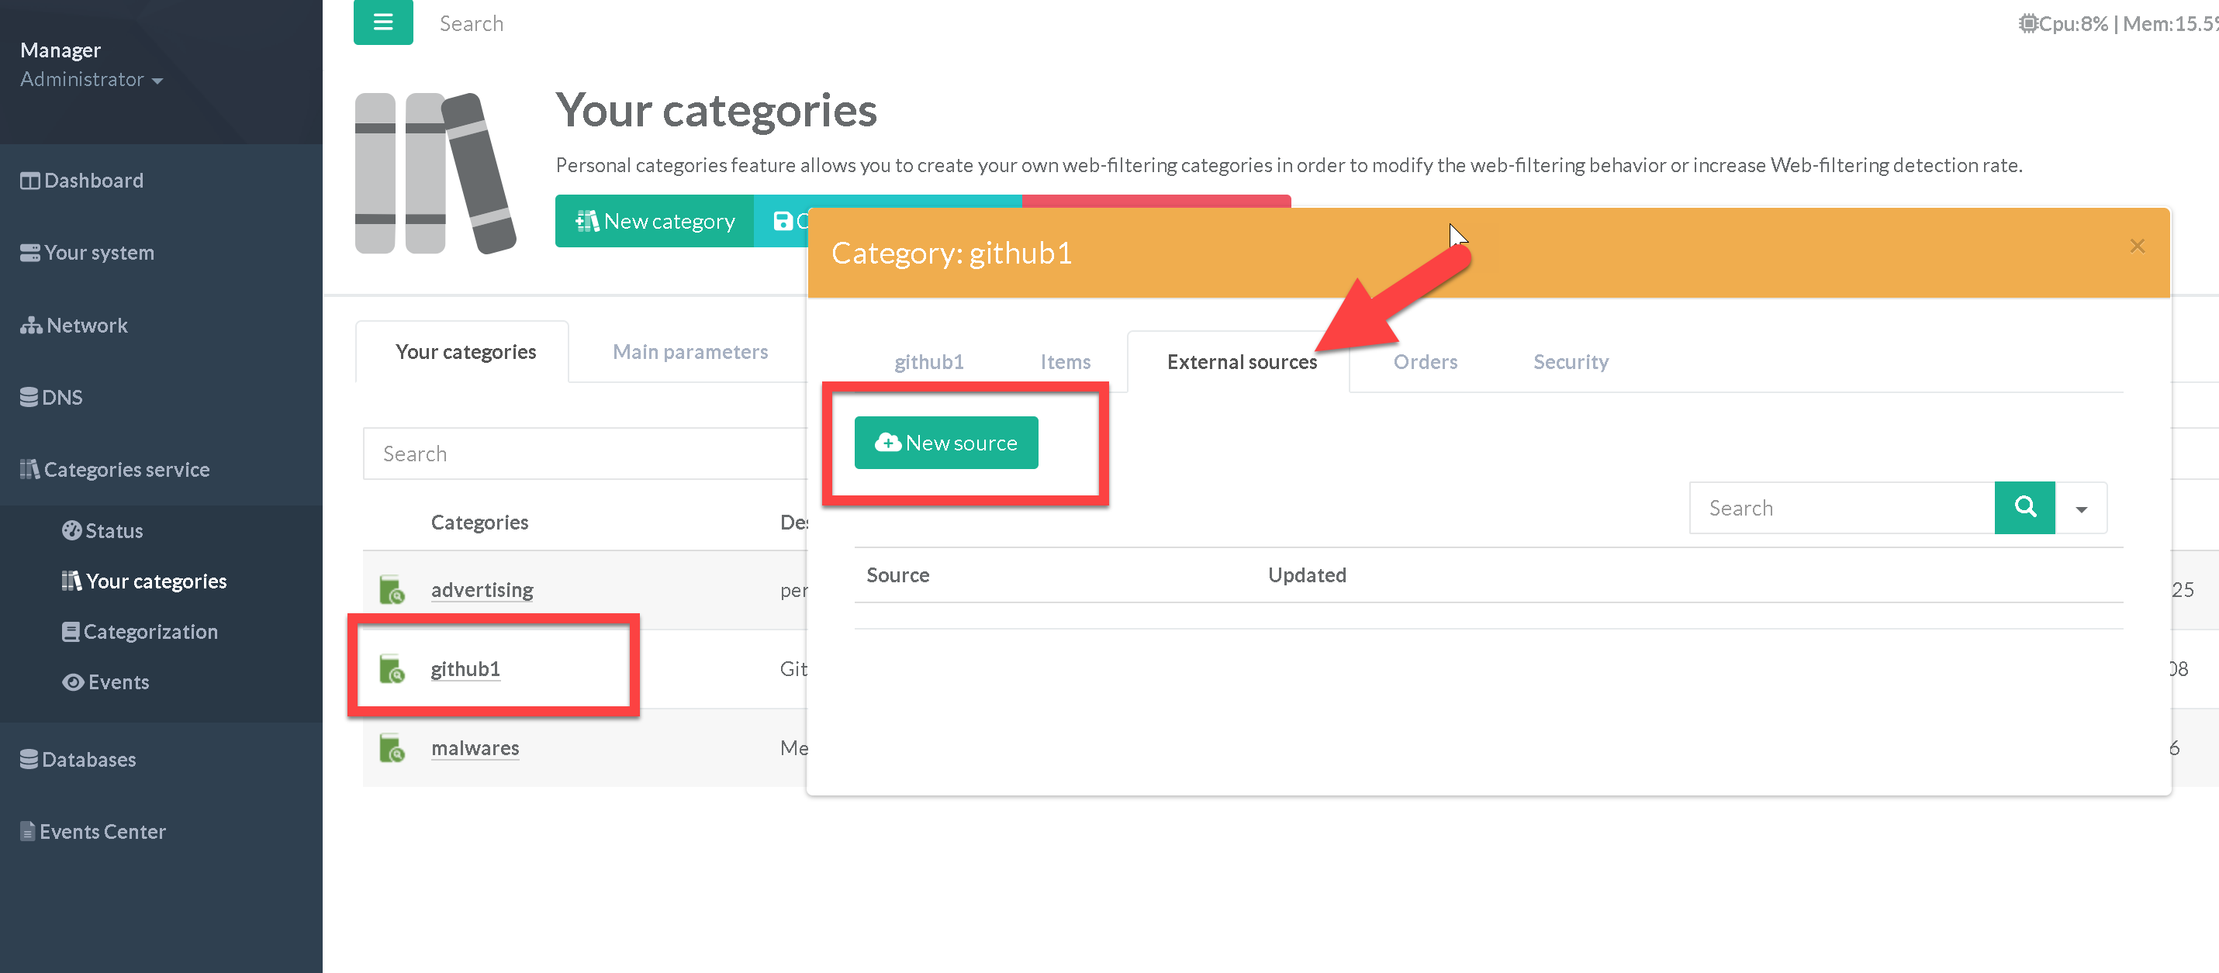Switch to the Items tab

1065,361
